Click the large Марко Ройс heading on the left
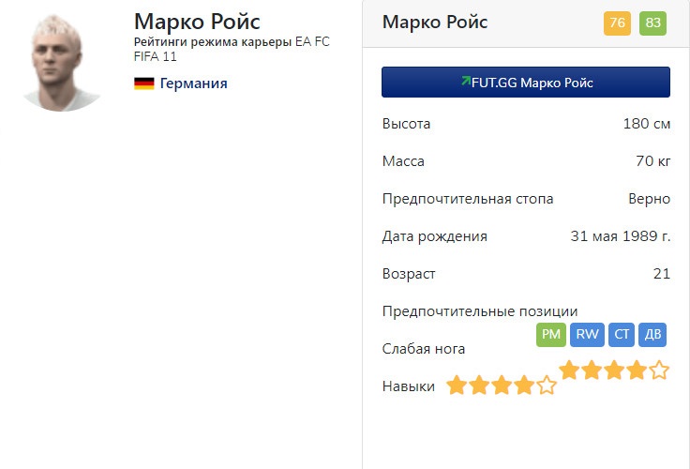The image size is (690, 469). click(197, 21)
